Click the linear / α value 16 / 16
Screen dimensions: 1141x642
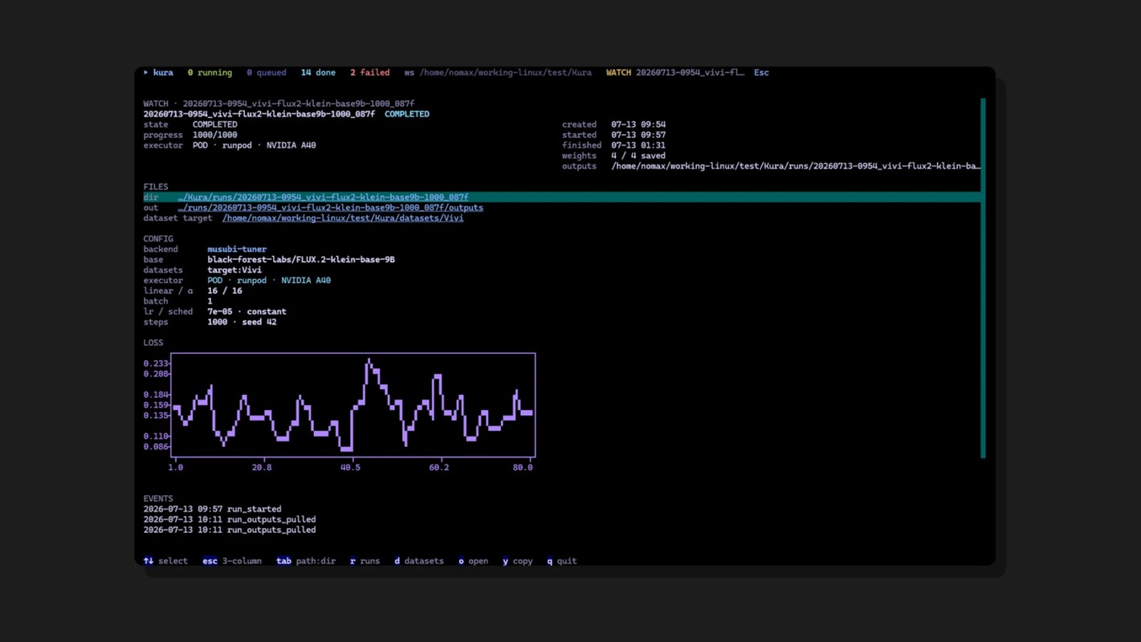(225, 291)
